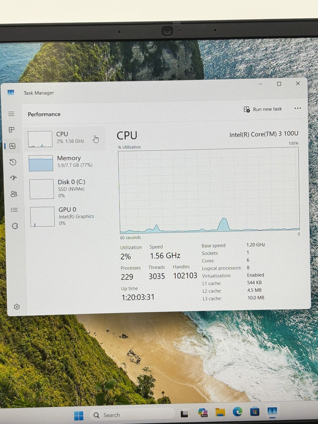Click the GPU 0 mini graph thumbnail
The width and height of the screenshot is (318, 424).
[42, 217]
